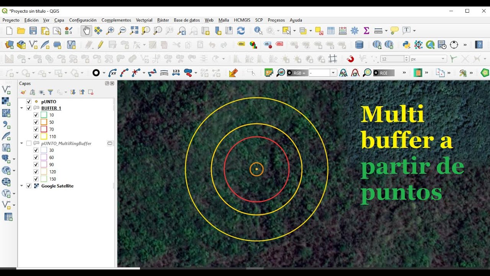The width and height of the screenshot is (490, 276).
Task: Click Add PostGIS layer elephant icon
Action: click(x=5, y=159)
